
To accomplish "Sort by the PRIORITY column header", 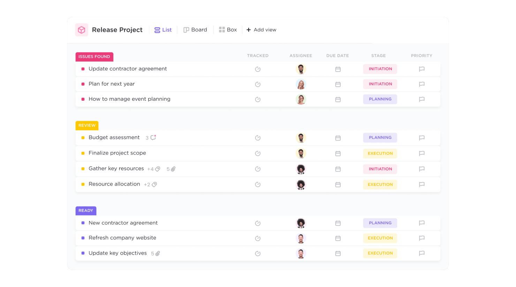I will [422, 56].
